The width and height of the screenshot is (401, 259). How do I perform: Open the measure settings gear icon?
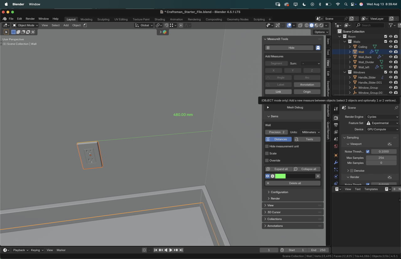point(273,176)
